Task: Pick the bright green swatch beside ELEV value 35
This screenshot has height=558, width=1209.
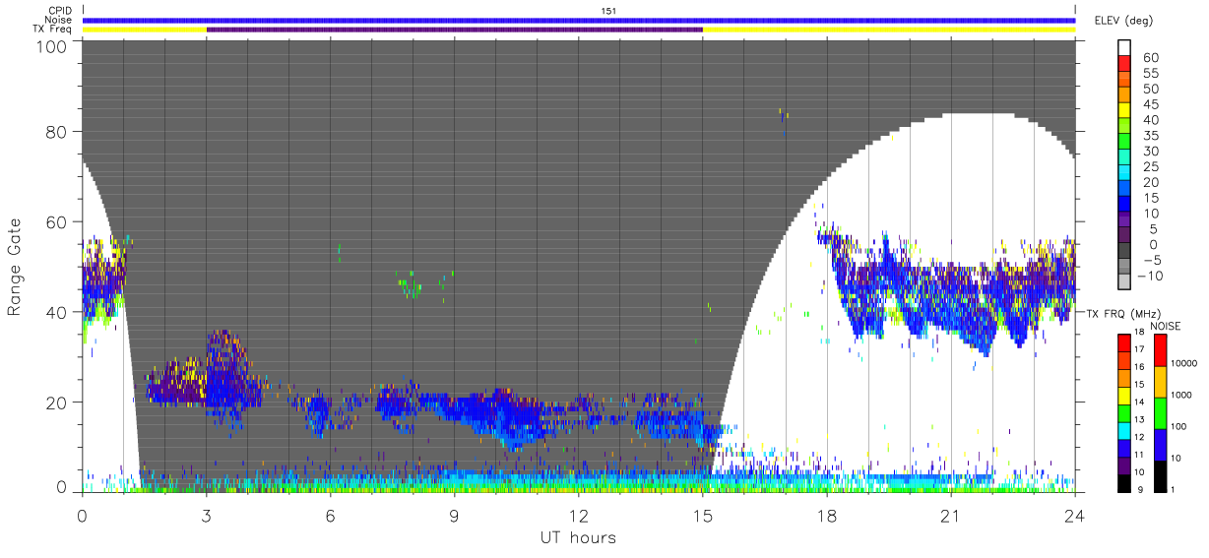Action: point(1124,142)
